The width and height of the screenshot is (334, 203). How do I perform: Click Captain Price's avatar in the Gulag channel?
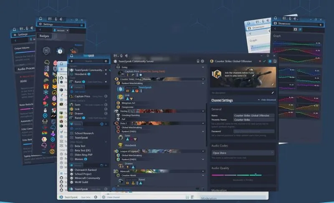click(121, 73)
